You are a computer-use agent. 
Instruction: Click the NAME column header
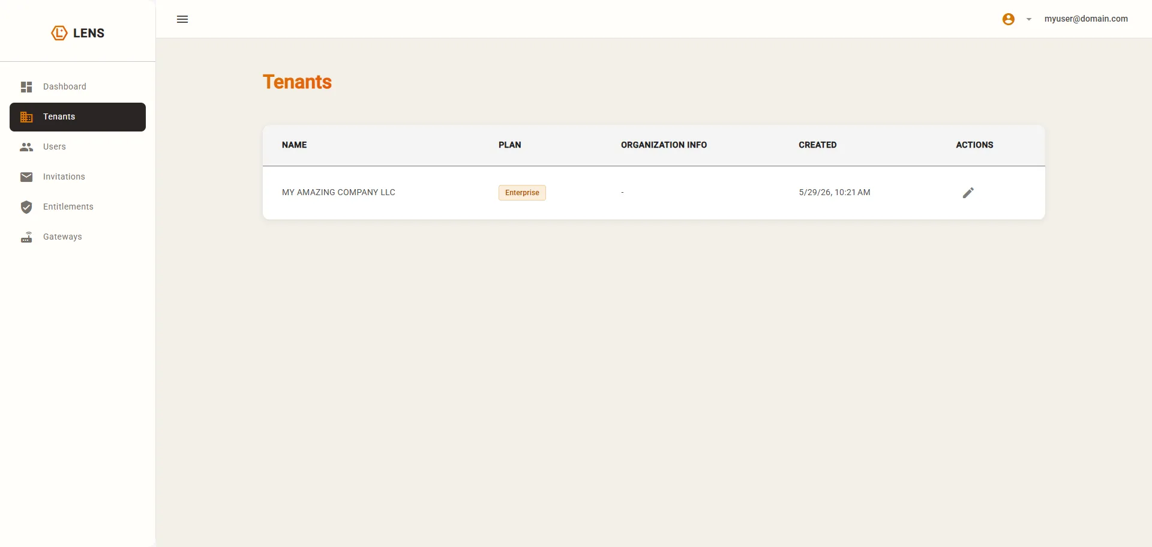(294, 145)
